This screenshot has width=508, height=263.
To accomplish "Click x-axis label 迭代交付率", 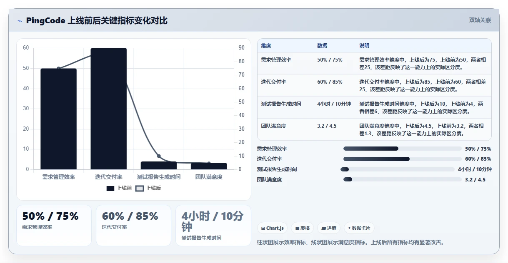I will (x=109, y=177).
